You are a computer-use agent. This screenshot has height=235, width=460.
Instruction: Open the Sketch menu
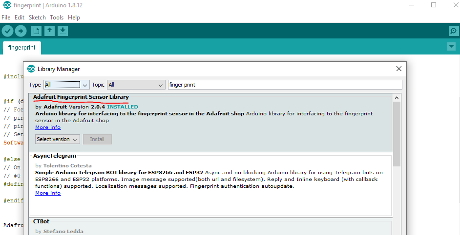pyautogui.click(x=37, y=18)
